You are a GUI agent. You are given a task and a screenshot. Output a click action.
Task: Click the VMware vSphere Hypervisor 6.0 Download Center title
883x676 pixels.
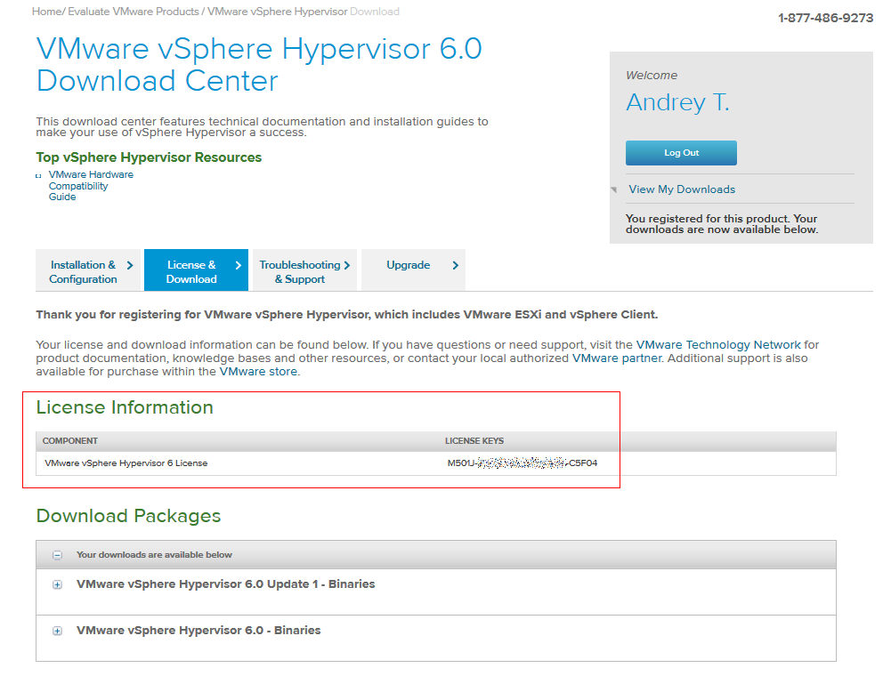259,65
